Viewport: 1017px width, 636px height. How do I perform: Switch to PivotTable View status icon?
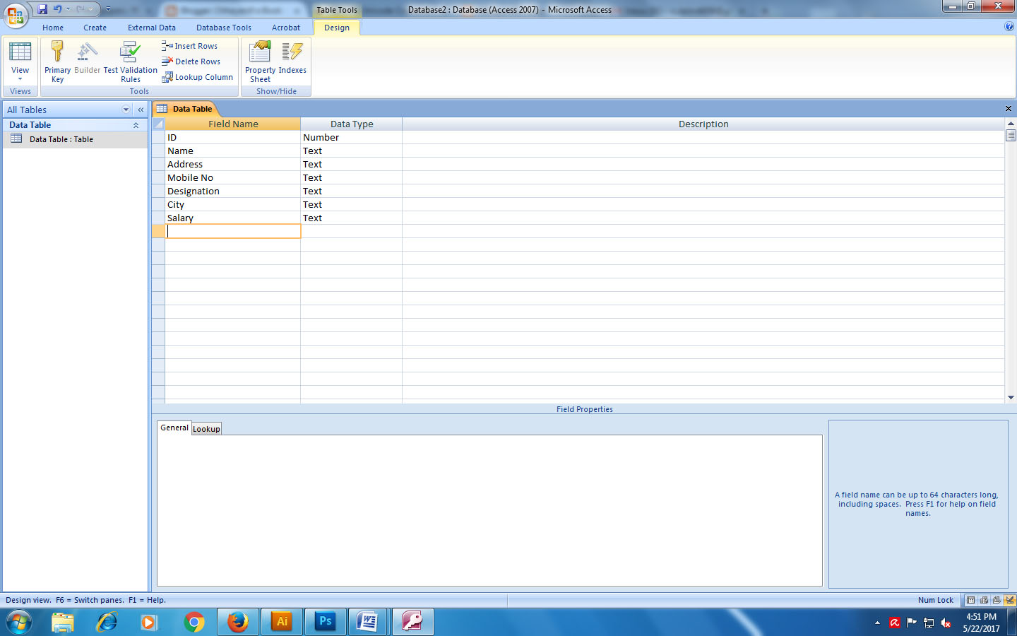984,600
